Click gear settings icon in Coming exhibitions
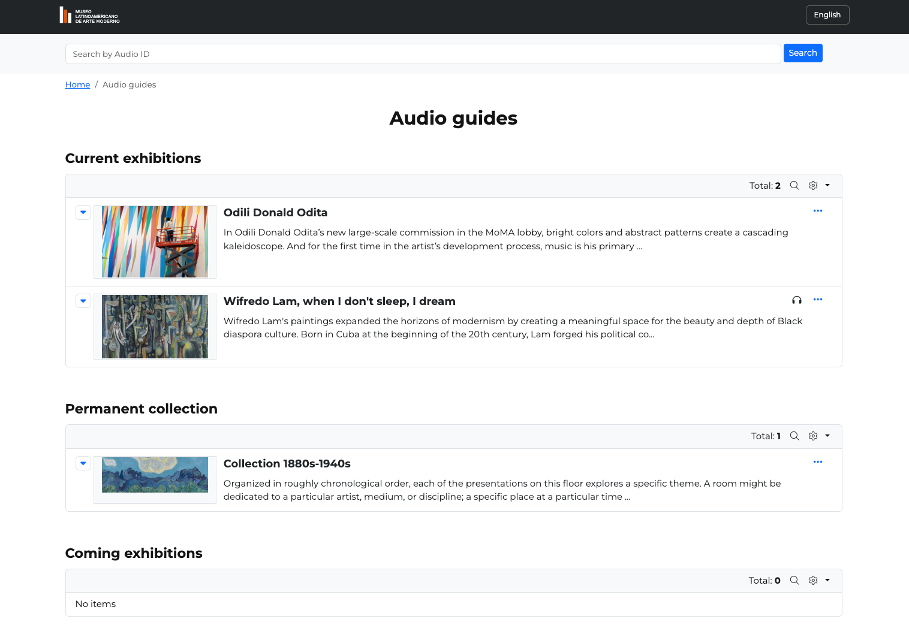This screenshot has height=637, width=909. (813, 581)
